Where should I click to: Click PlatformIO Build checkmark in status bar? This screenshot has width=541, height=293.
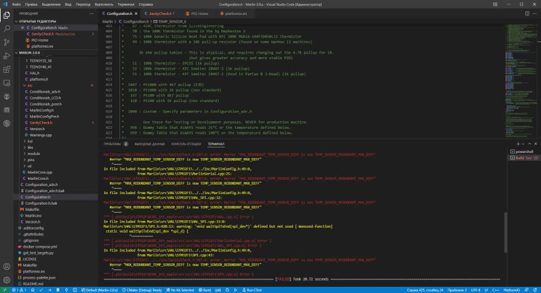(x=41, y=290)
